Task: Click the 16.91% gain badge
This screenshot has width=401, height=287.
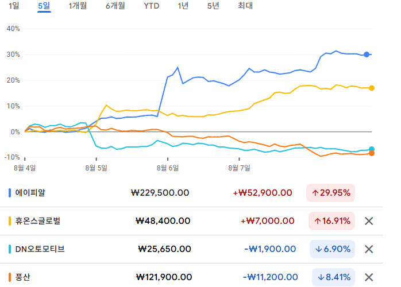Action: point(331,221)
